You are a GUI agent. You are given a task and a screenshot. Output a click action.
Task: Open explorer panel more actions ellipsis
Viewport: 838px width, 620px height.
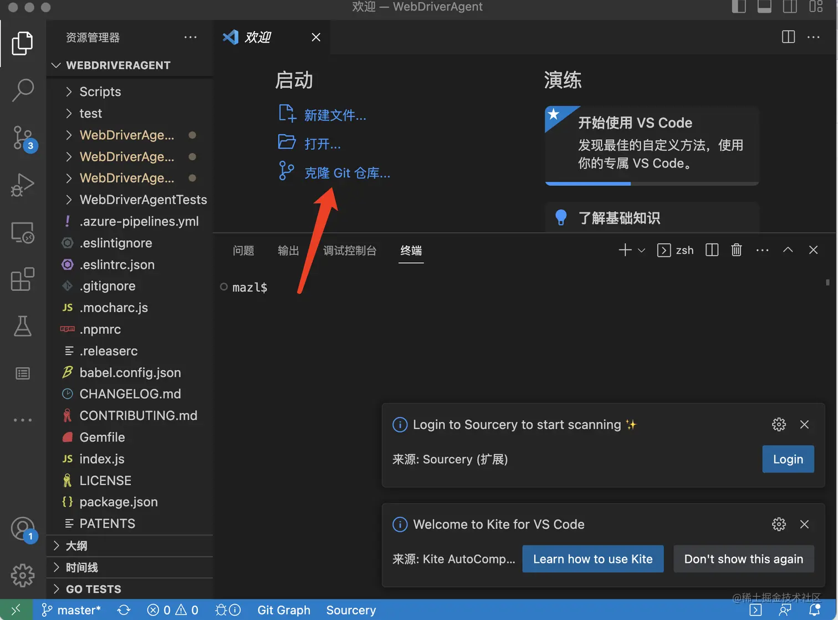[191, 37]
